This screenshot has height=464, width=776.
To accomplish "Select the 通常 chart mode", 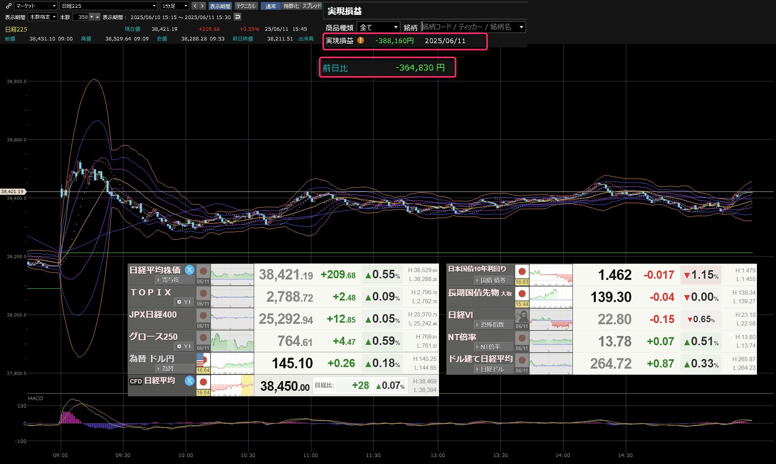I will coord(270,6).
